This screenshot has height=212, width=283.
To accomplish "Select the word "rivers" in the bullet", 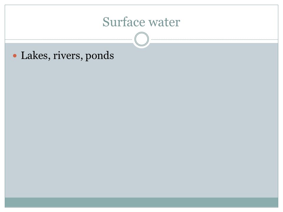I will point(67,56).
